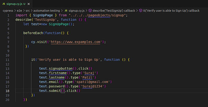Click the word SignUpPage in import
The width and height of the screenshot is (208, 107).
[x=43, y=15]
